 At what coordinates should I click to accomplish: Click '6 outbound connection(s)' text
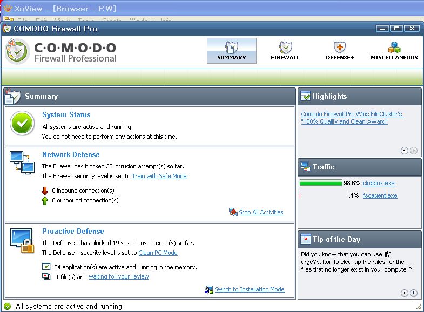click(85, 200)
